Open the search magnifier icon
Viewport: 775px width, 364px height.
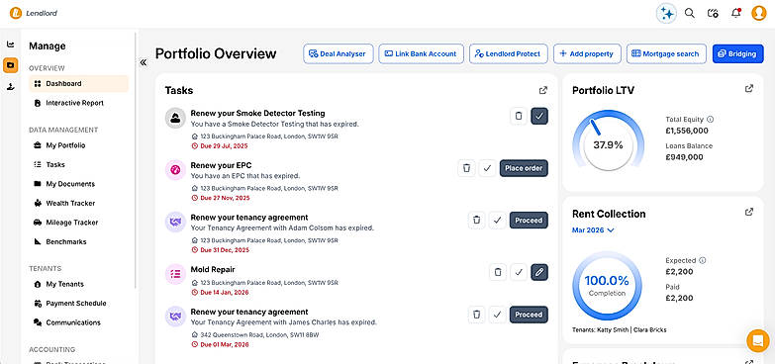[690, 13]
